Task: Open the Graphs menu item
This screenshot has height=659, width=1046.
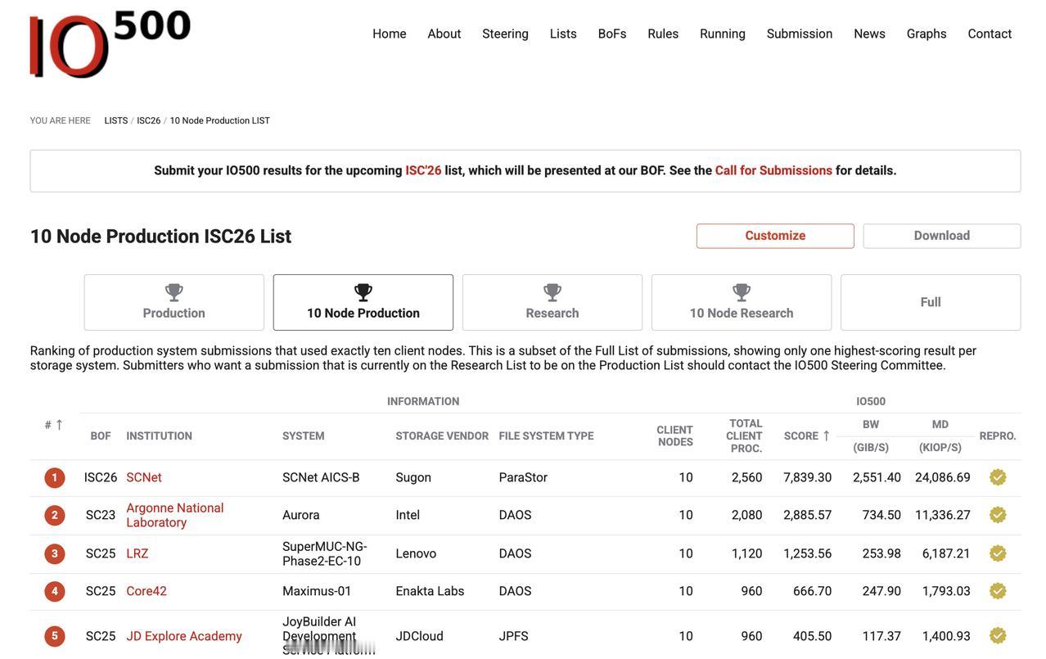Action: [927, 34]
